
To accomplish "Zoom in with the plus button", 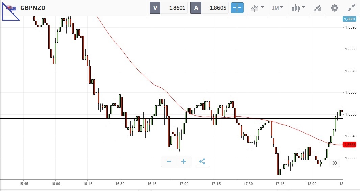I will 184,162.
